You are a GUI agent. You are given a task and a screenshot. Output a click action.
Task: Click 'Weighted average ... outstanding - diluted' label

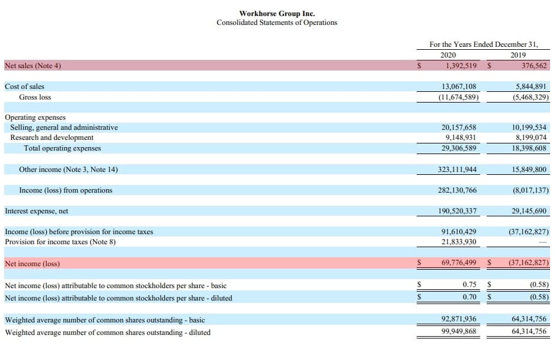(108, 333)
